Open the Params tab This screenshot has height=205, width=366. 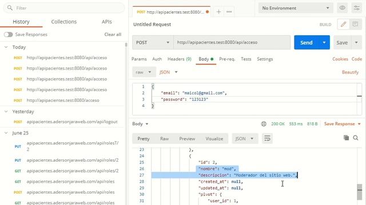tap(139, 59)
